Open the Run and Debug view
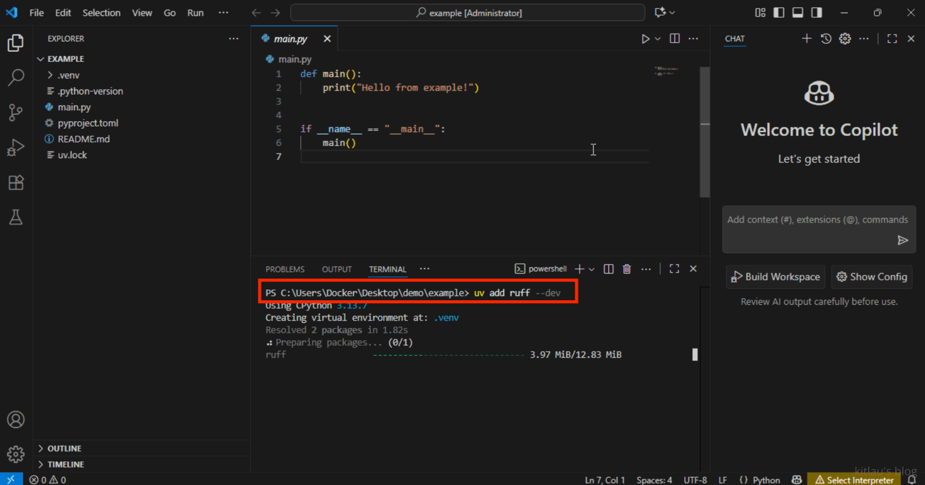925x485 pixels. point(16,147)
